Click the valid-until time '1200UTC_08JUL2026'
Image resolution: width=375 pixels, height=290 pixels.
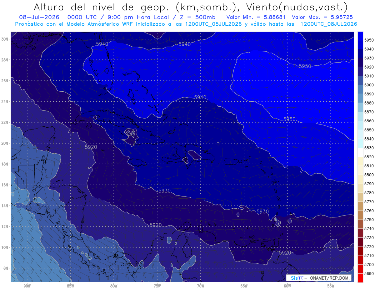click(x=328, y=24)
